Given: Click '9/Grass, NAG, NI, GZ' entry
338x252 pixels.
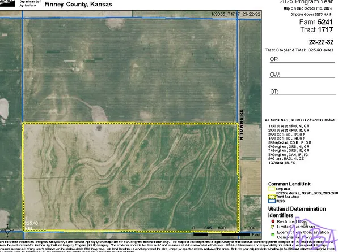Looking at the screenshot, I should 286,159.
